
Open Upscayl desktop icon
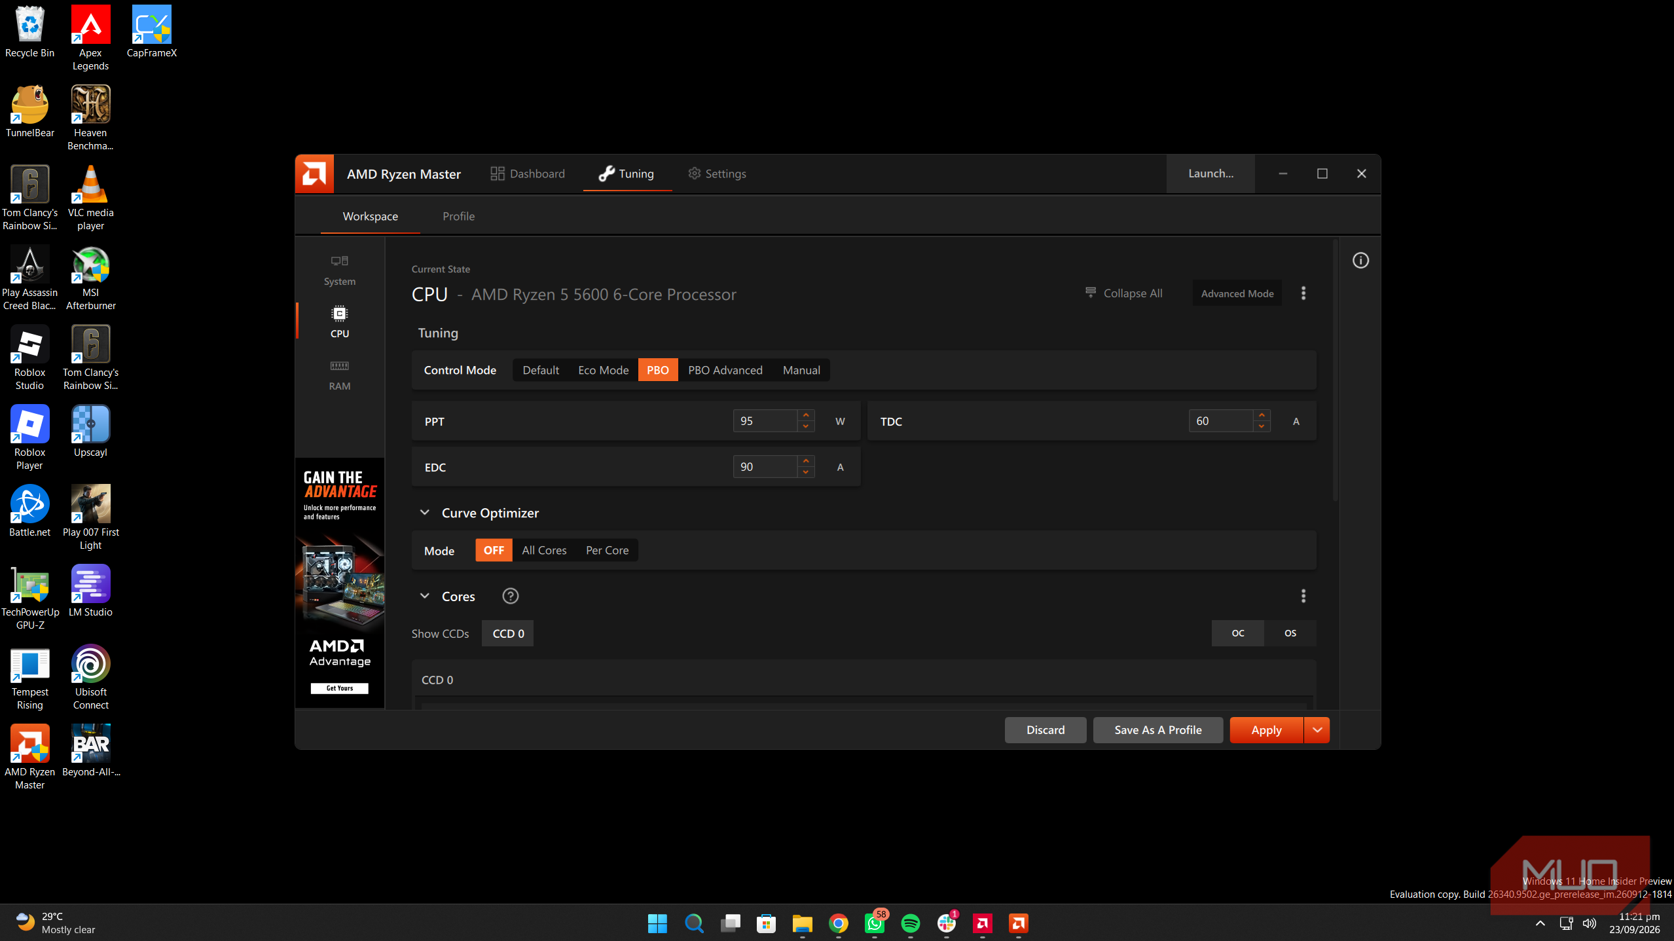[x=90, y=431]
